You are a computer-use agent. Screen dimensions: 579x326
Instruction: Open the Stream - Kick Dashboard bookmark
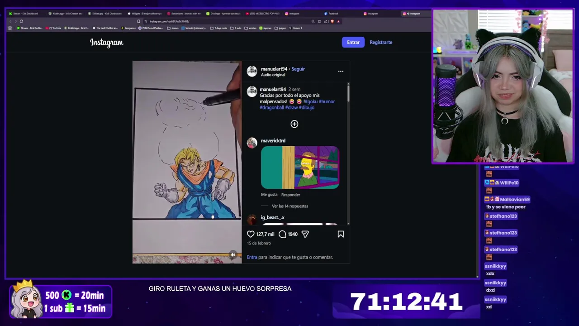tap(30, 28)
